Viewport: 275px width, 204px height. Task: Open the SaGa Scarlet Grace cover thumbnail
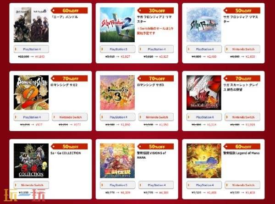204,93
